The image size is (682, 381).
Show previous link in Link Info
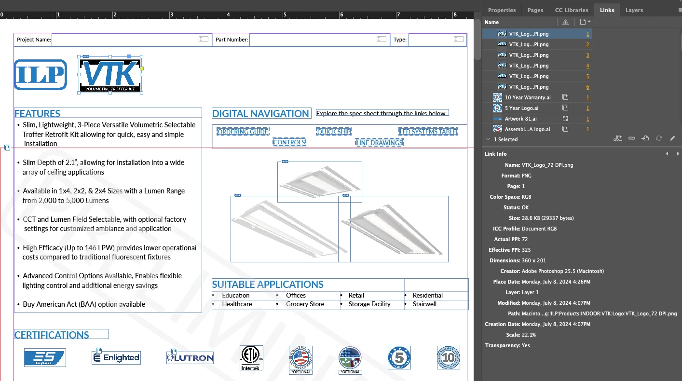pos(667,154)
